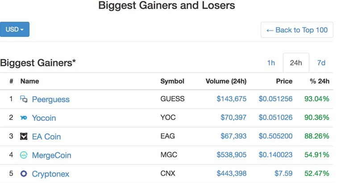Click the Peerguess coin logo icon

[24, 99]
